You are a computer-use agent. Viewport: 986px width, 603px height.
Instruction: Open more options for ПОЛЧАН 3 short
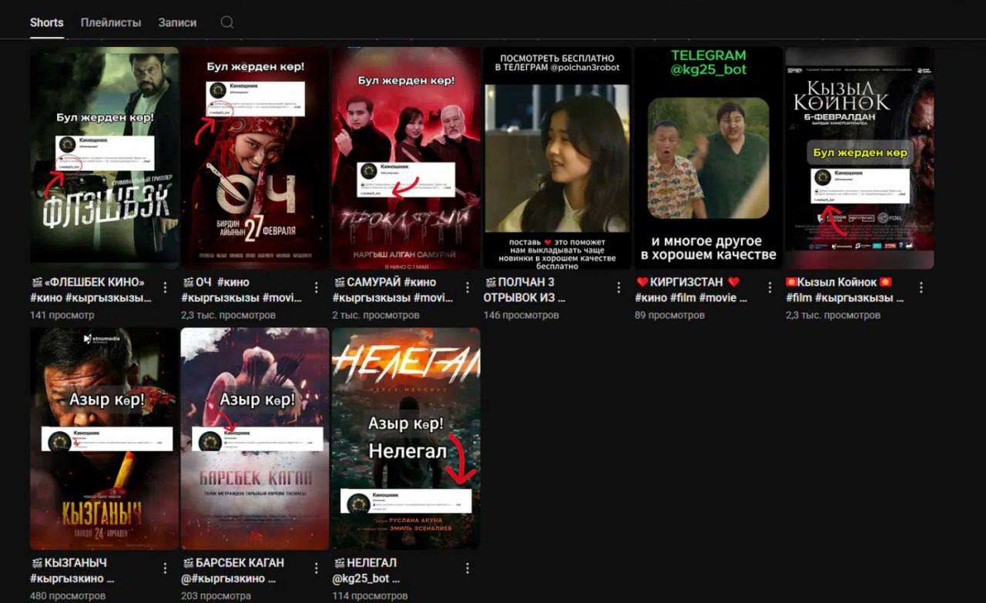[619, 288]
